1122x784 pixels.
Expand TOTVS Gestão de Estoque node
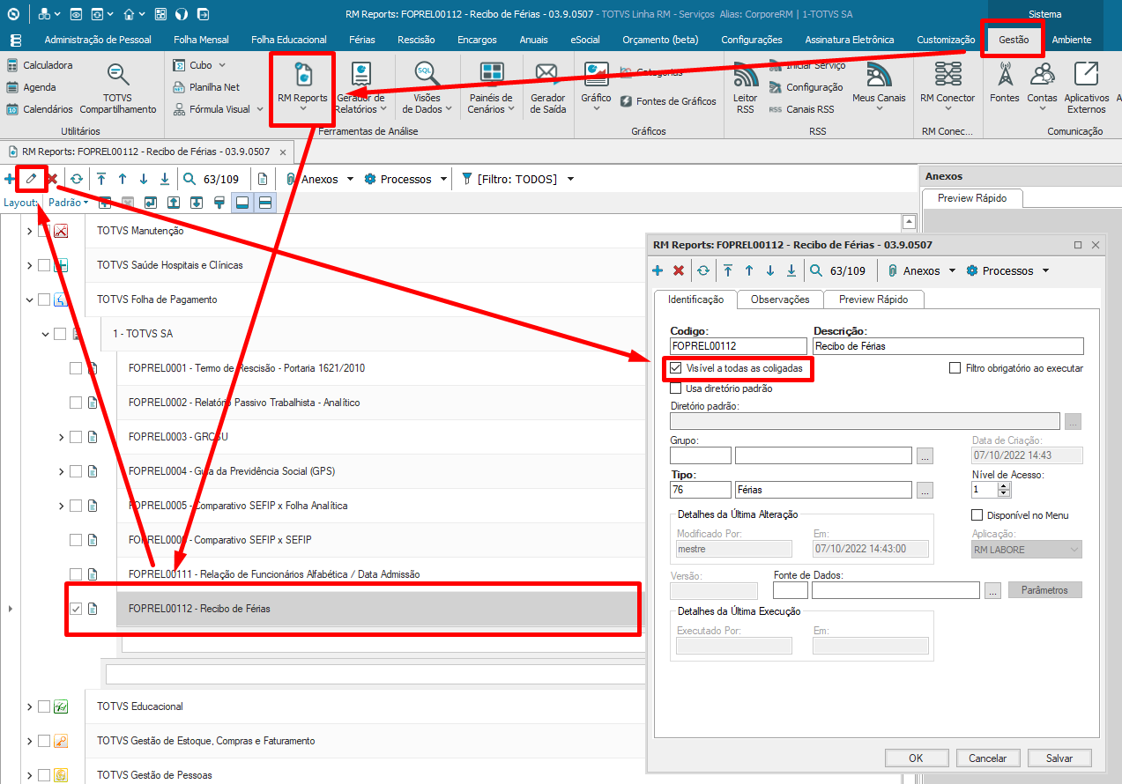tap(29, 741)
